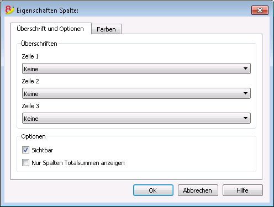Screen dimensions: 274x207
Task: Click the Optionen group heading
Action: (x=33, y=136)
